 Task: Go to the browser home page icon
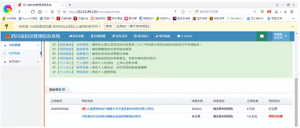(x=40, y=12)
